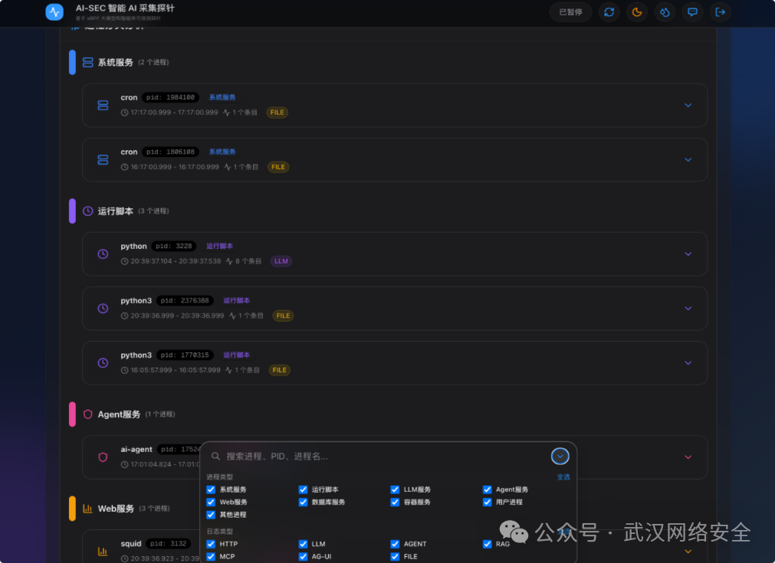Click the pid: 3132 label on squid
The image size is (775, 563).
pos(169,544)
